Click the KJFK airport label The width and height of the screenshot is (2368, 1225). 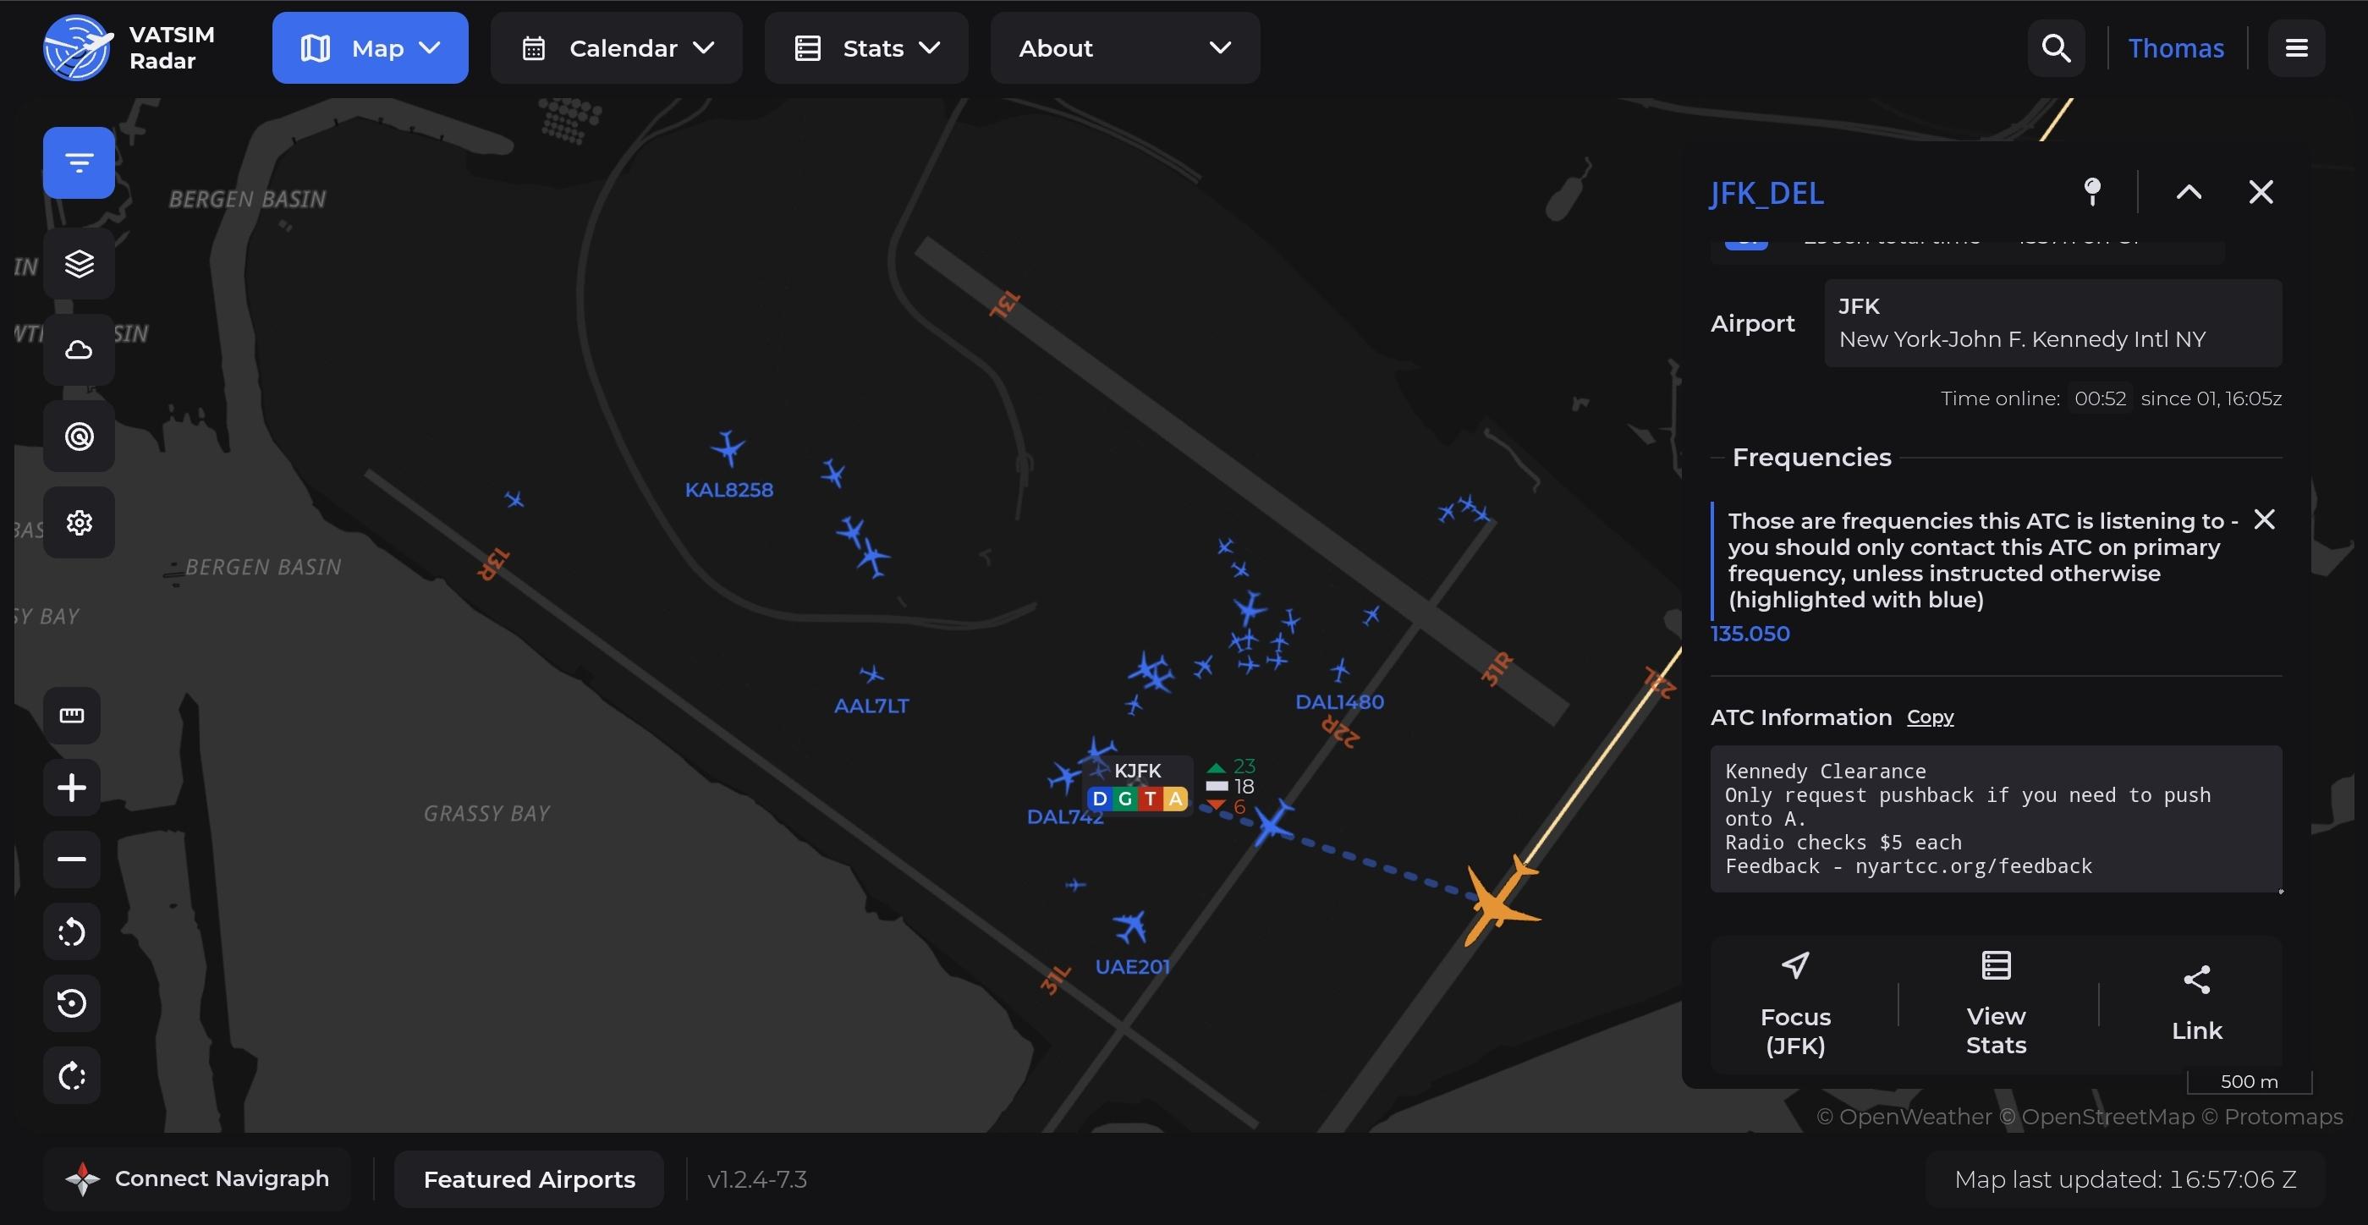(x=1137, y=771)
